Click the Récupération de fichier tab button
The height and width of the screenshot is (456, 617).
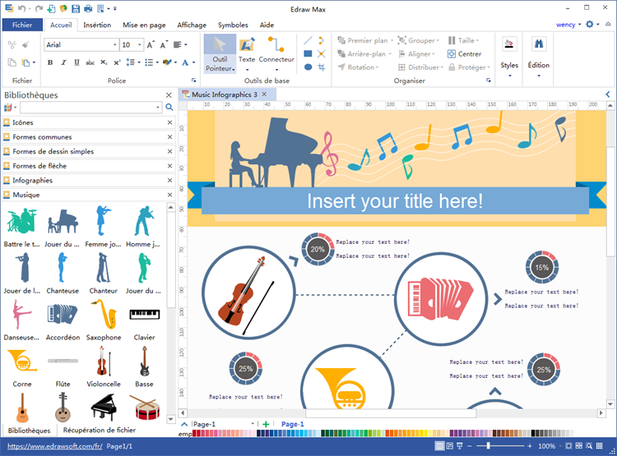(99, 430)
